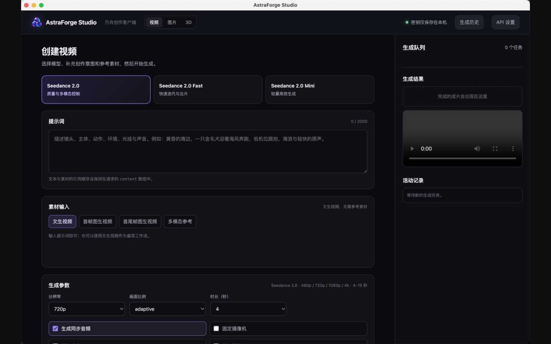The height and width of the screenshot is (344, 551).
Task: Click the 活动记录 heading
Action: [413, 181]
